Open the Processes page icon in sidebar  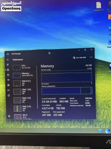pos(8,65)
